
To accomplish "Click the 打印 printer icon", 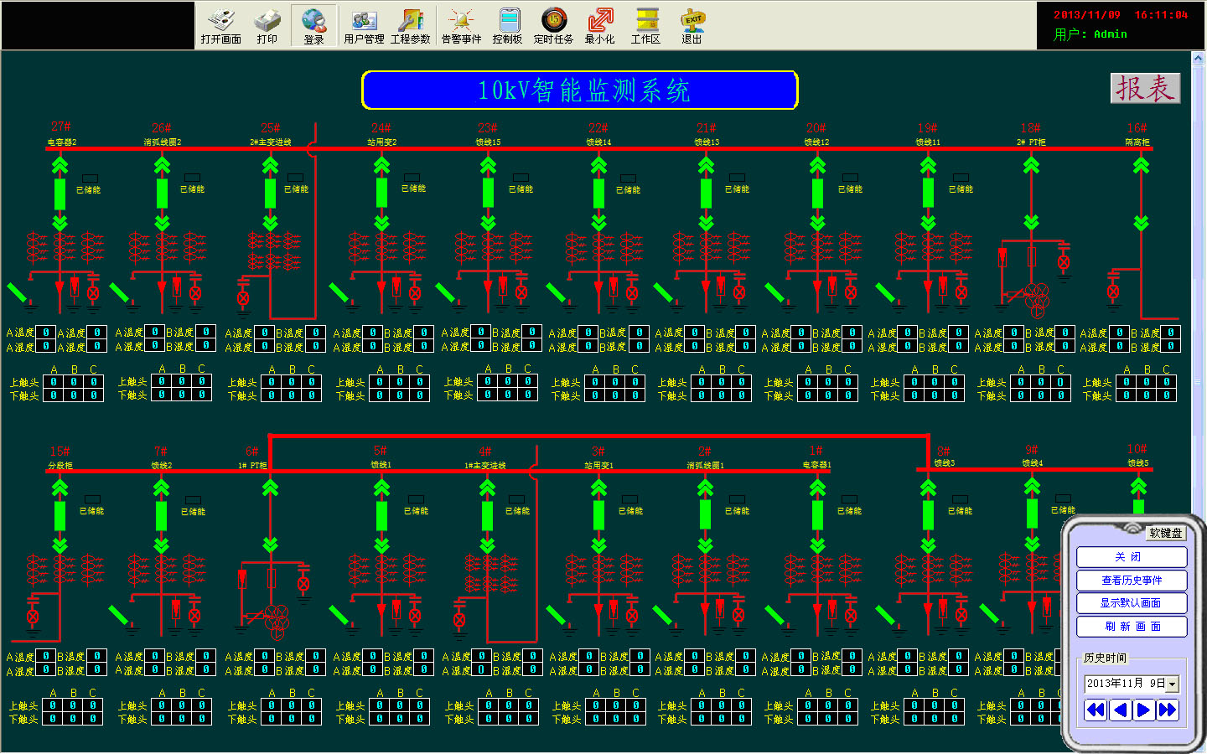I will click(267, 25).
